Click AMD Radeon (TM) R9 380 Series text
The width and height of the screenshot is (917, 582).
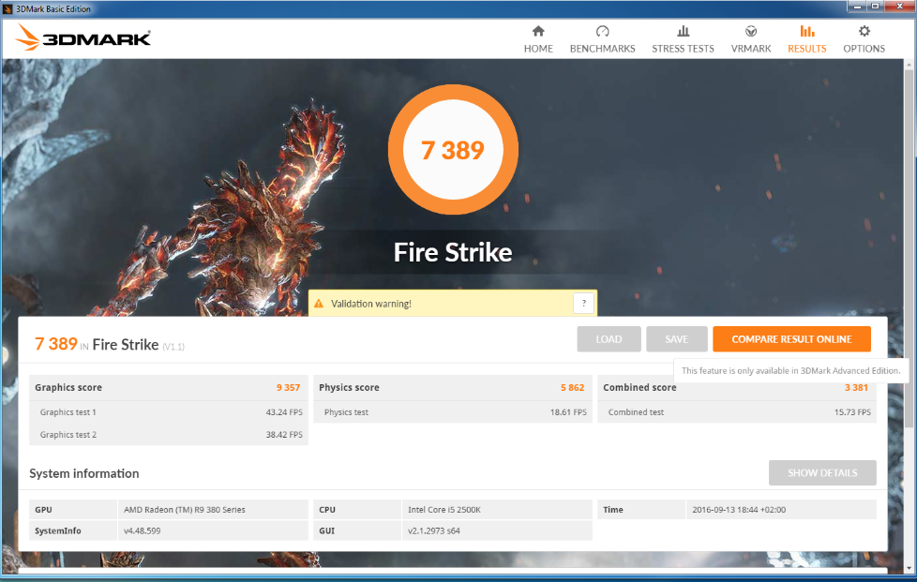pos(184,510)
